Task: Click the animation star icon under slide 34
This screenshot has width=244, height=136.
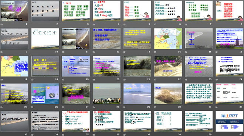Action: click(33, 135)
